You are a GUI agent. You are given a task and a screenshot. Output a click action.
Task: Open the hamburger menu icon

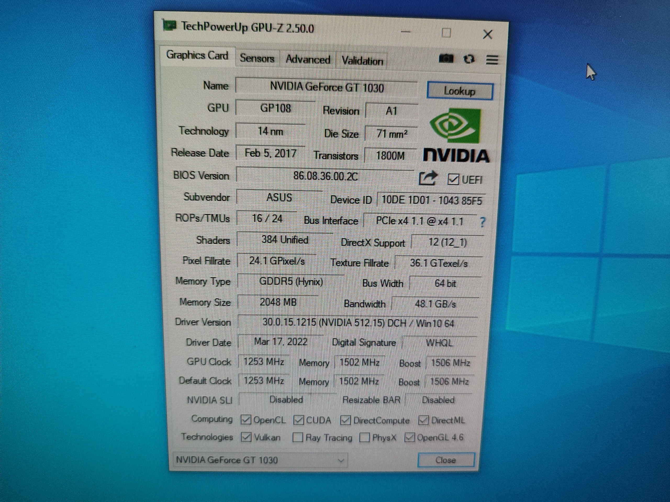[x=492, y=60]
